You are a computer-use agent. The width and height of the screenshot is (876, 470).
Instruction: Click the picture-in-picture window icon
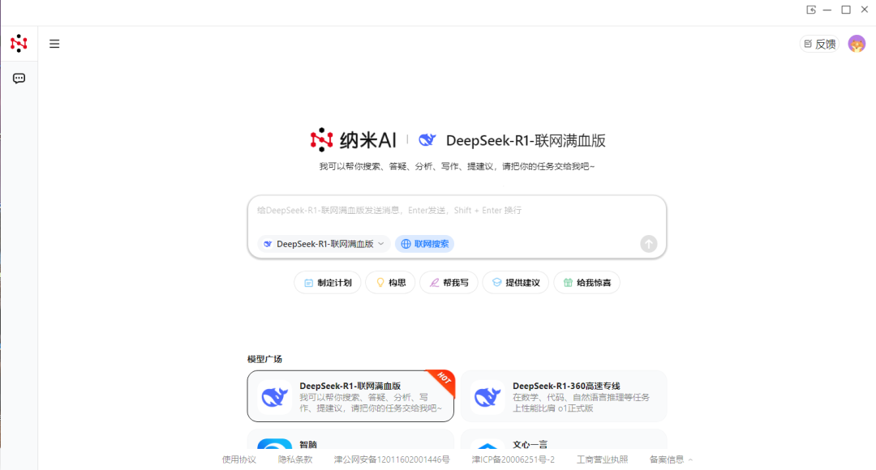pos(811,10)
